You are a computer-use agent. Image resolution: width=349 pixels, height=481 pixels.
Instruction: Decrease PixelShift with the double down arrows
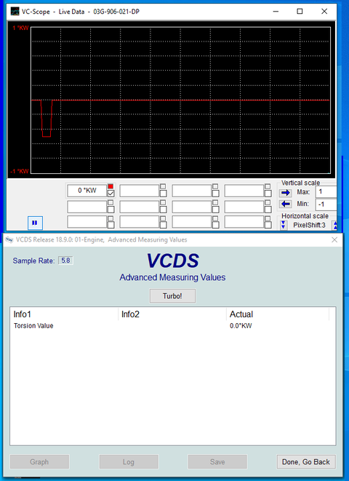[x=284, y=225]
